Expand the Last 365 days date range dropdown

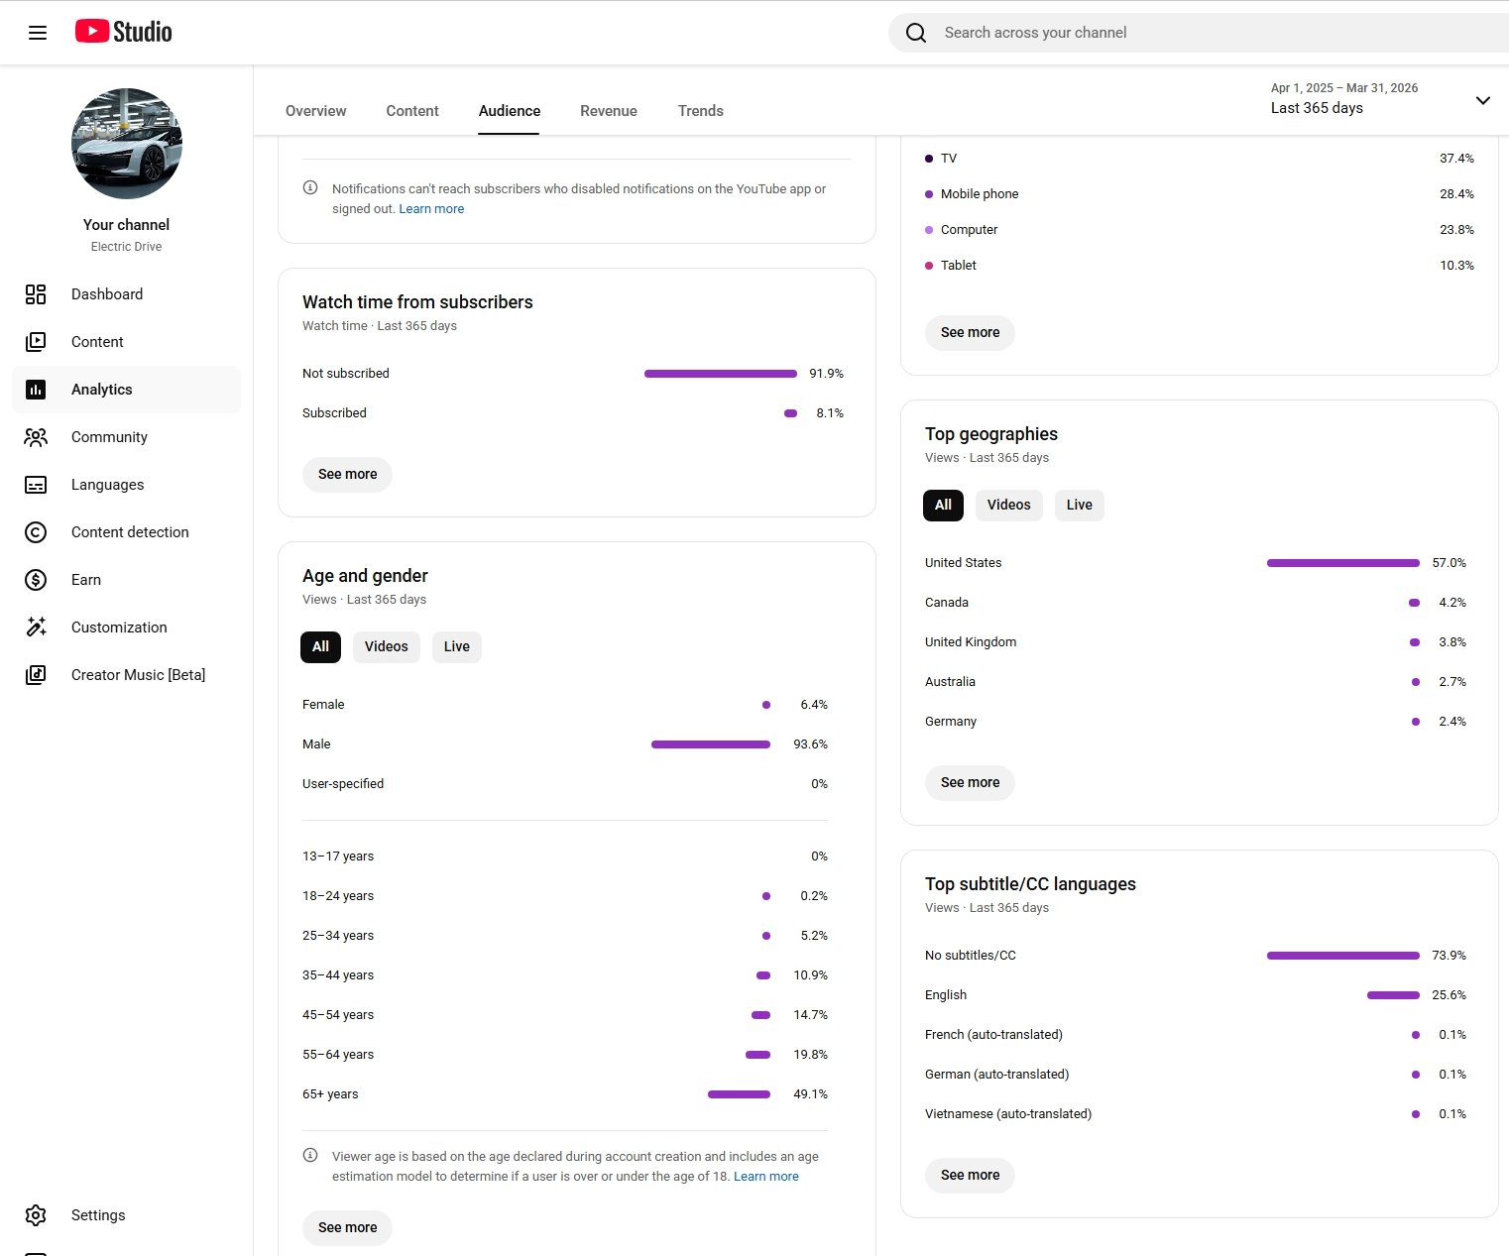coord(1482,100)
